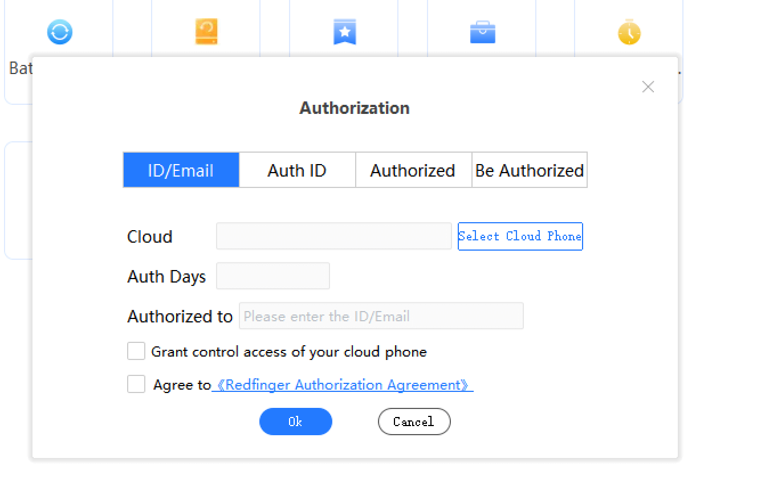Select the blue sync icon at top left
The image size is (761, 503).
[x=59, y=32]
